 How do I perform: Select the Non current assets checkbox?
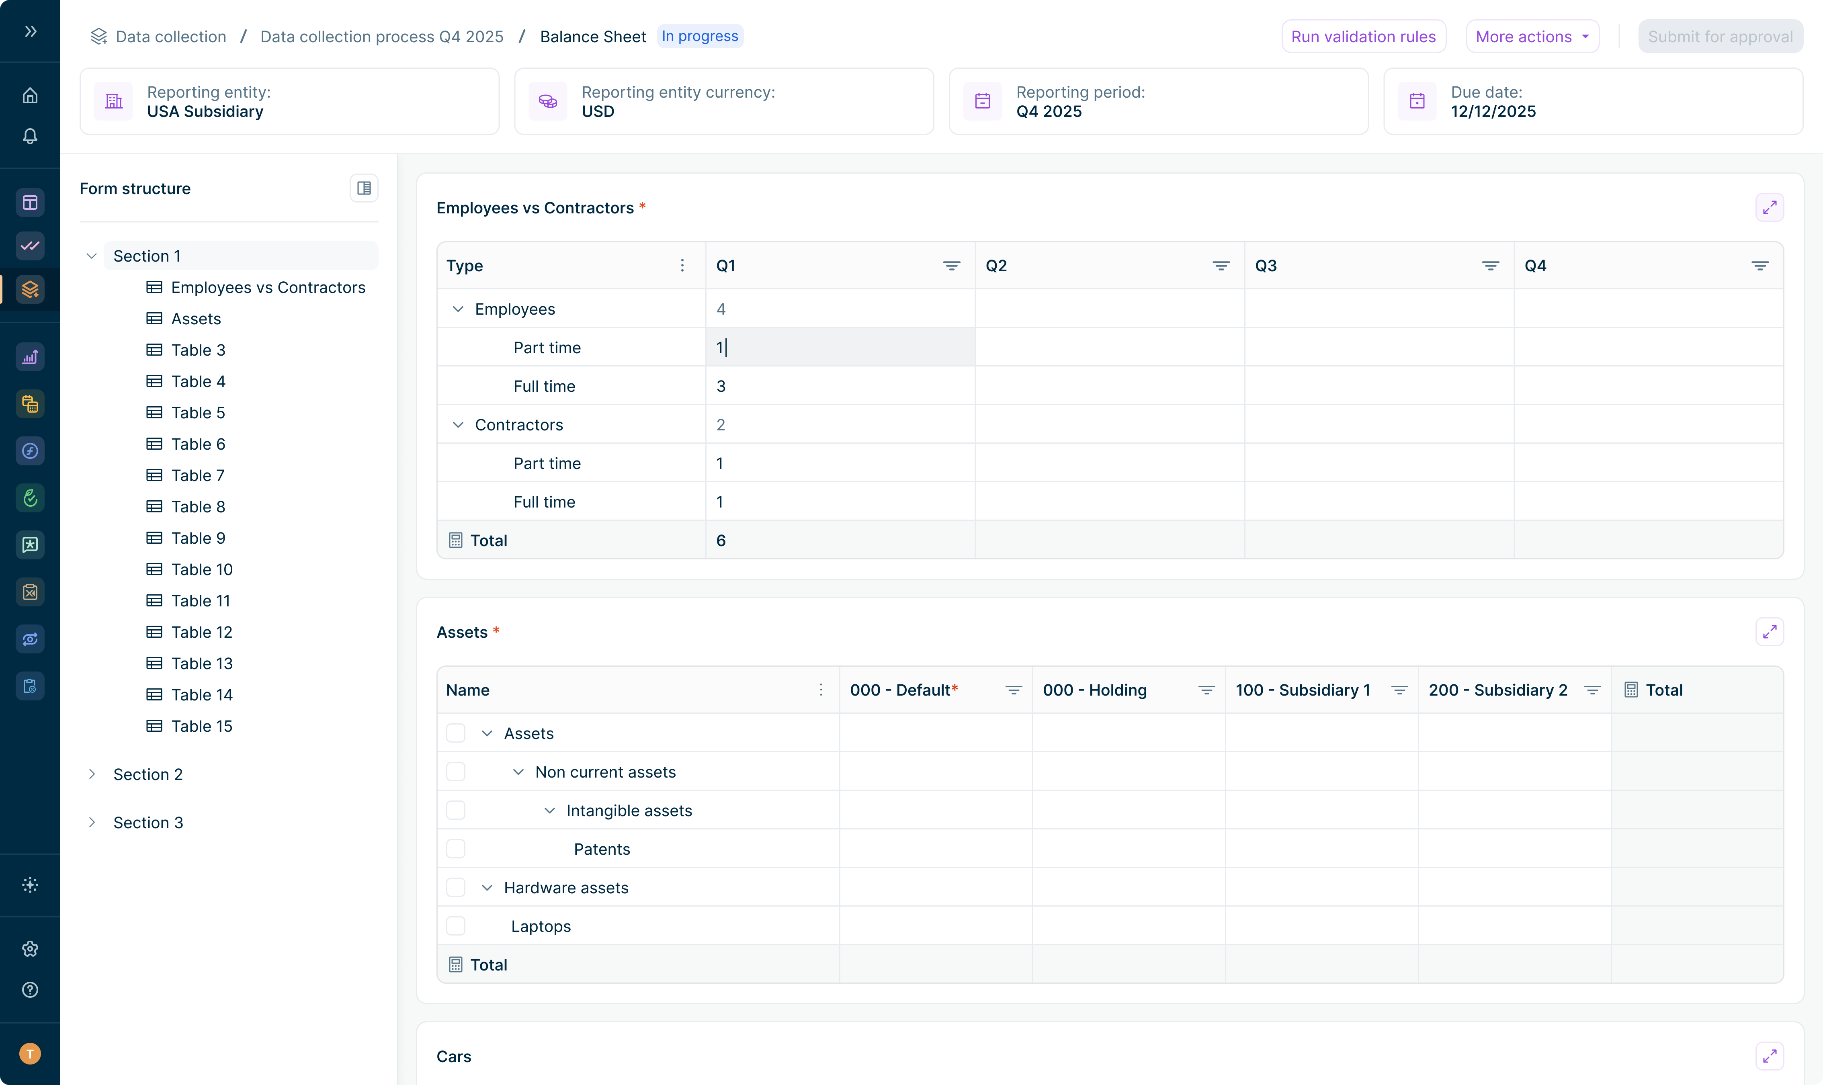(x=456, y=772)
